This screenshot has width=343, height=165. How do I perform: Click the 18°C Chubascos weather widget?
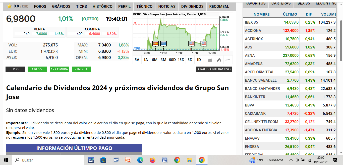coord(266,160)
